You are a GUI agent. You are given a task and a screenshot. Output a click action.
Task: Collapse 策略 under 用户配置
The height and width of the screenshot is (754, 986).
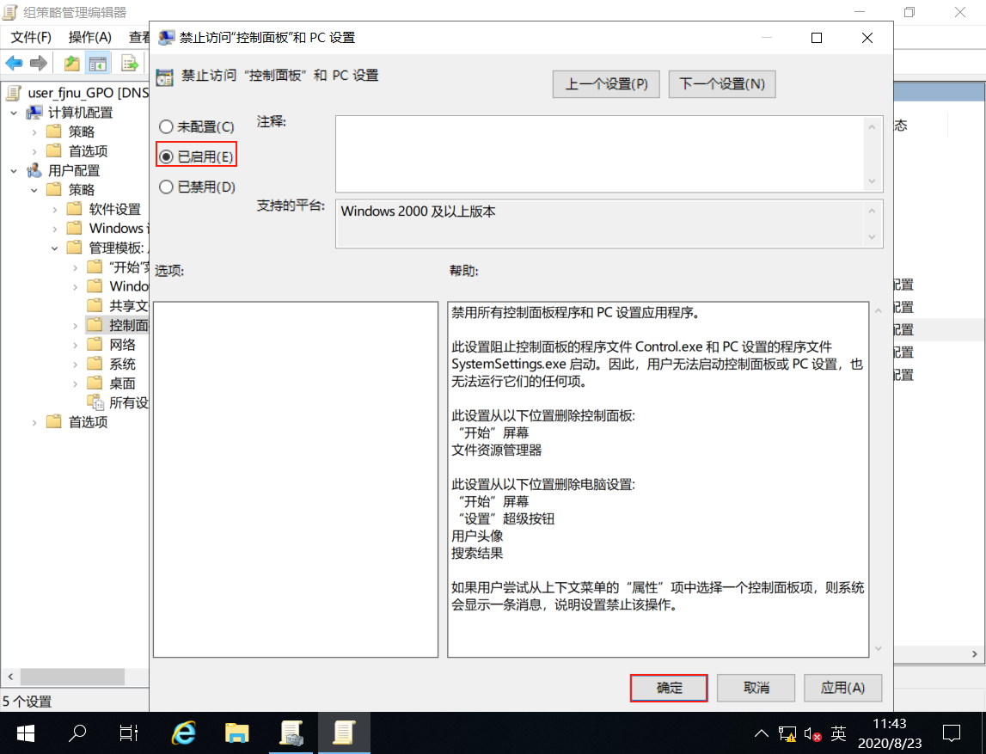pos(34,190)
